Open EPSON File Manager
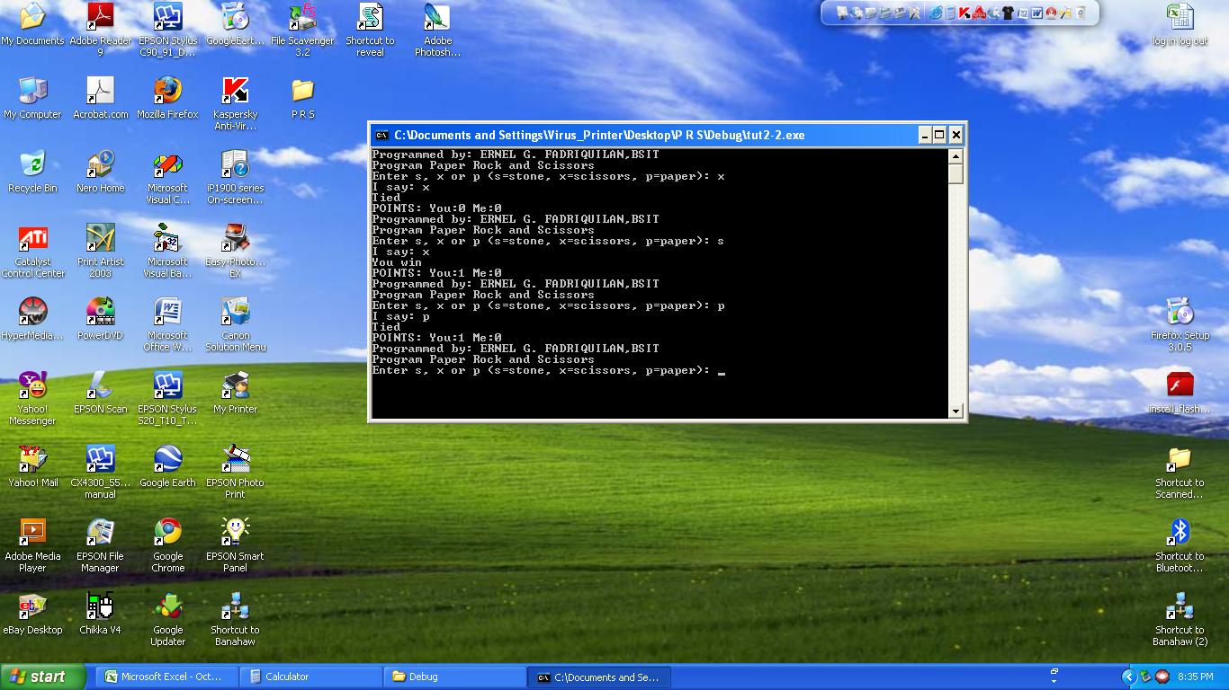The width and height of the screenshot is (1229, 690). click(x=100, y=545)
